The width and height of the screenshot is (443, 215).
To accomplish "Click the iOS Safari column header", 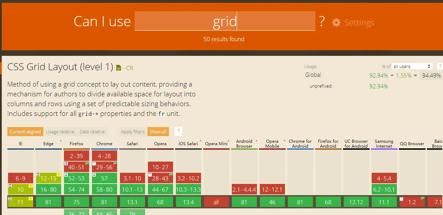I will coord(188,143).
